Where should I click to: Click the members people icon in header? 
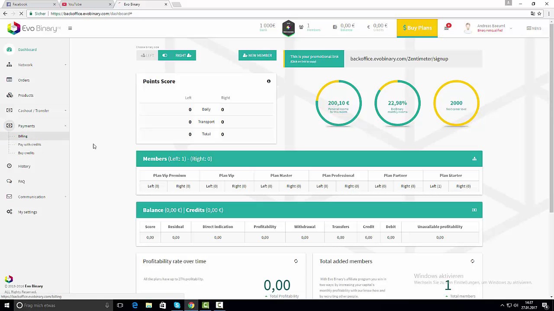pyautogui.click(x=301, y=27)
